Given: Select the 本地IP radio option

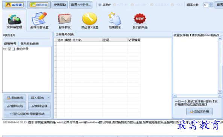Looking at the screenshot, I should point(105,5).
